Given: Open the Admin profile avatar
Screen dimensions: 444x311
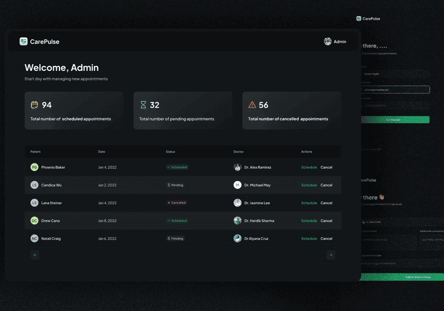Looking at the screenshot, I should point(328,41).
